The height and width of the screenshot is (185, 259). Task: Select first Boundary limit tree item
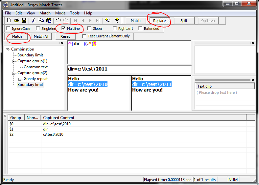click(30, 55)
